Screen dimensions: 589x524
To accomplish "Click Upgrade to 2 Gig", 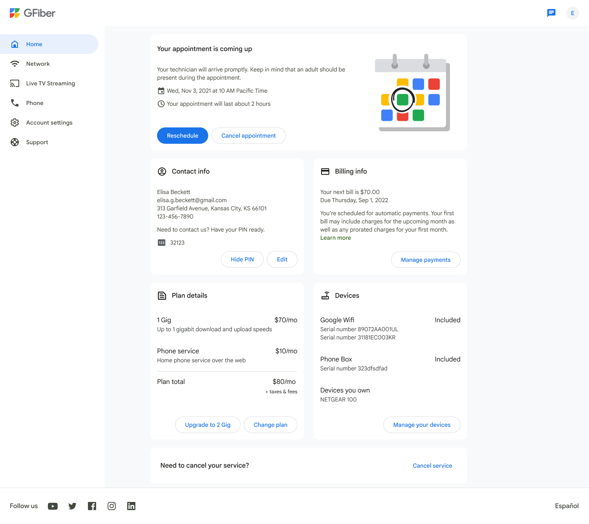I will 208,425.
